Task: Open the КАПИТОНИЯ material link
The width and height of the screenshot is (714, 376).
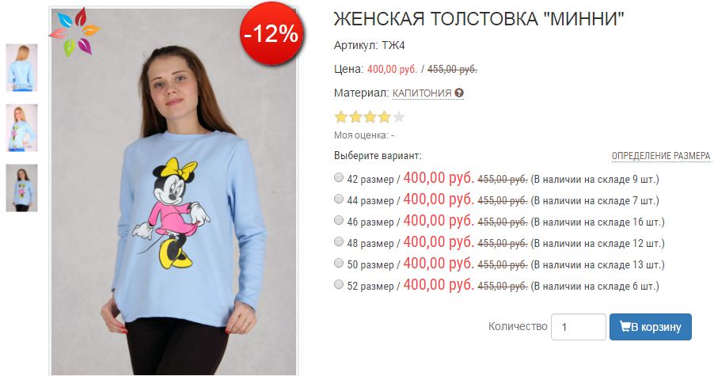Action: pos(422,93)
